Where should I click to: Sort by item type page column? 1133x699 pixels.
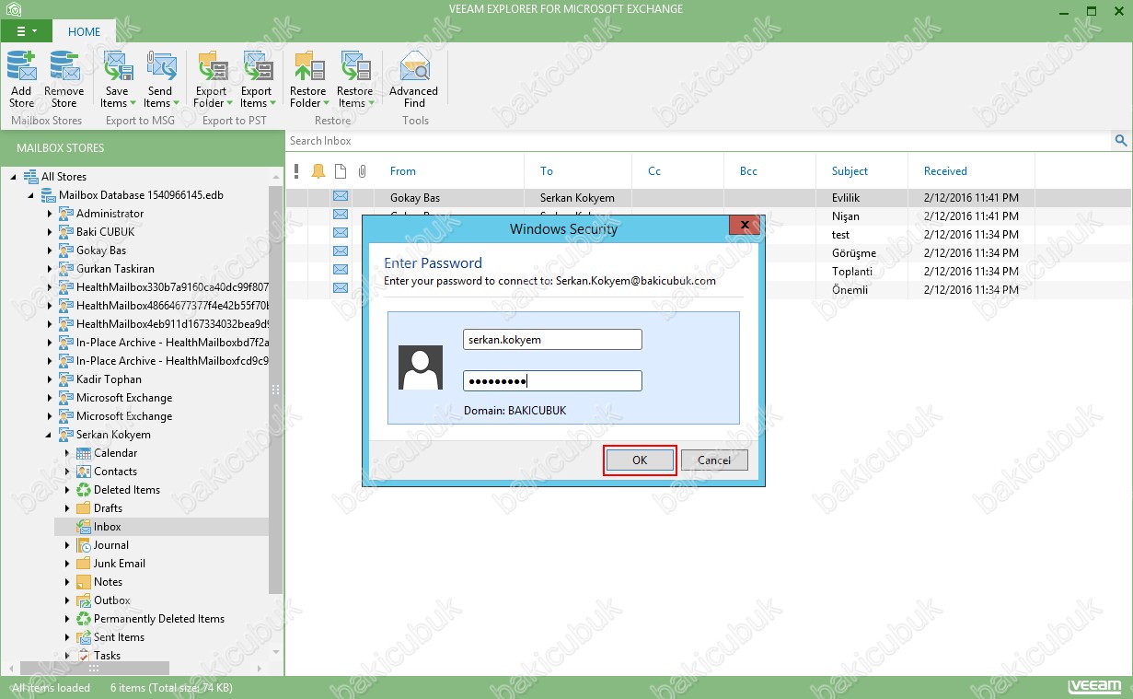point(341,171)
